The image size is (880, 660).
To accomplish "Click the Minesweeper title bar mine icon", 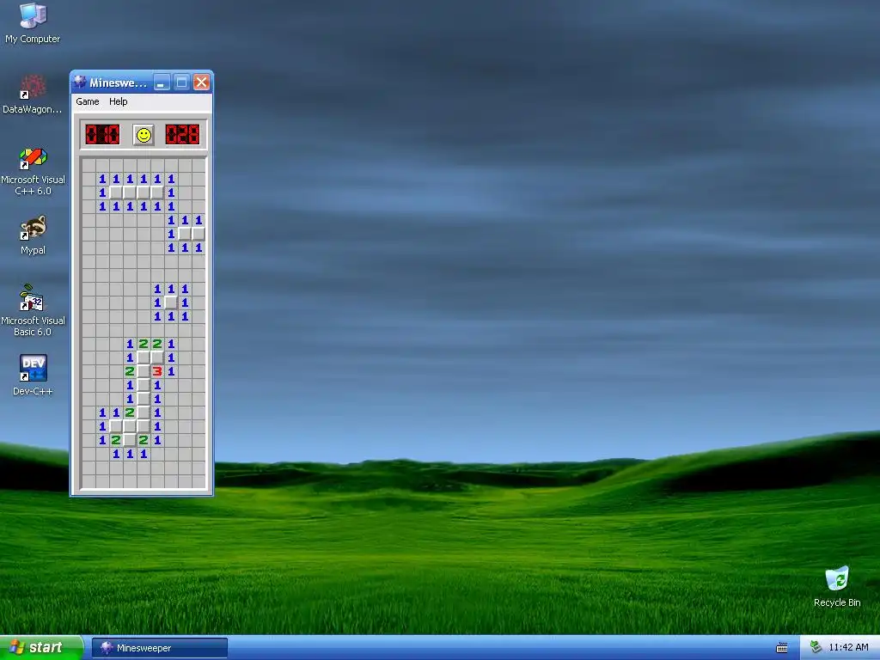I will (x=80, y=82).
